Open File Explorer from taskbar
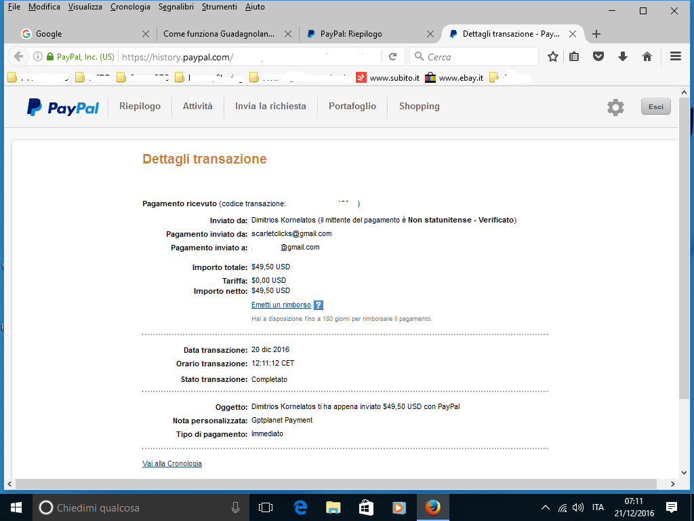This screenshot has height=521, width=694. [x=333, y=507]
